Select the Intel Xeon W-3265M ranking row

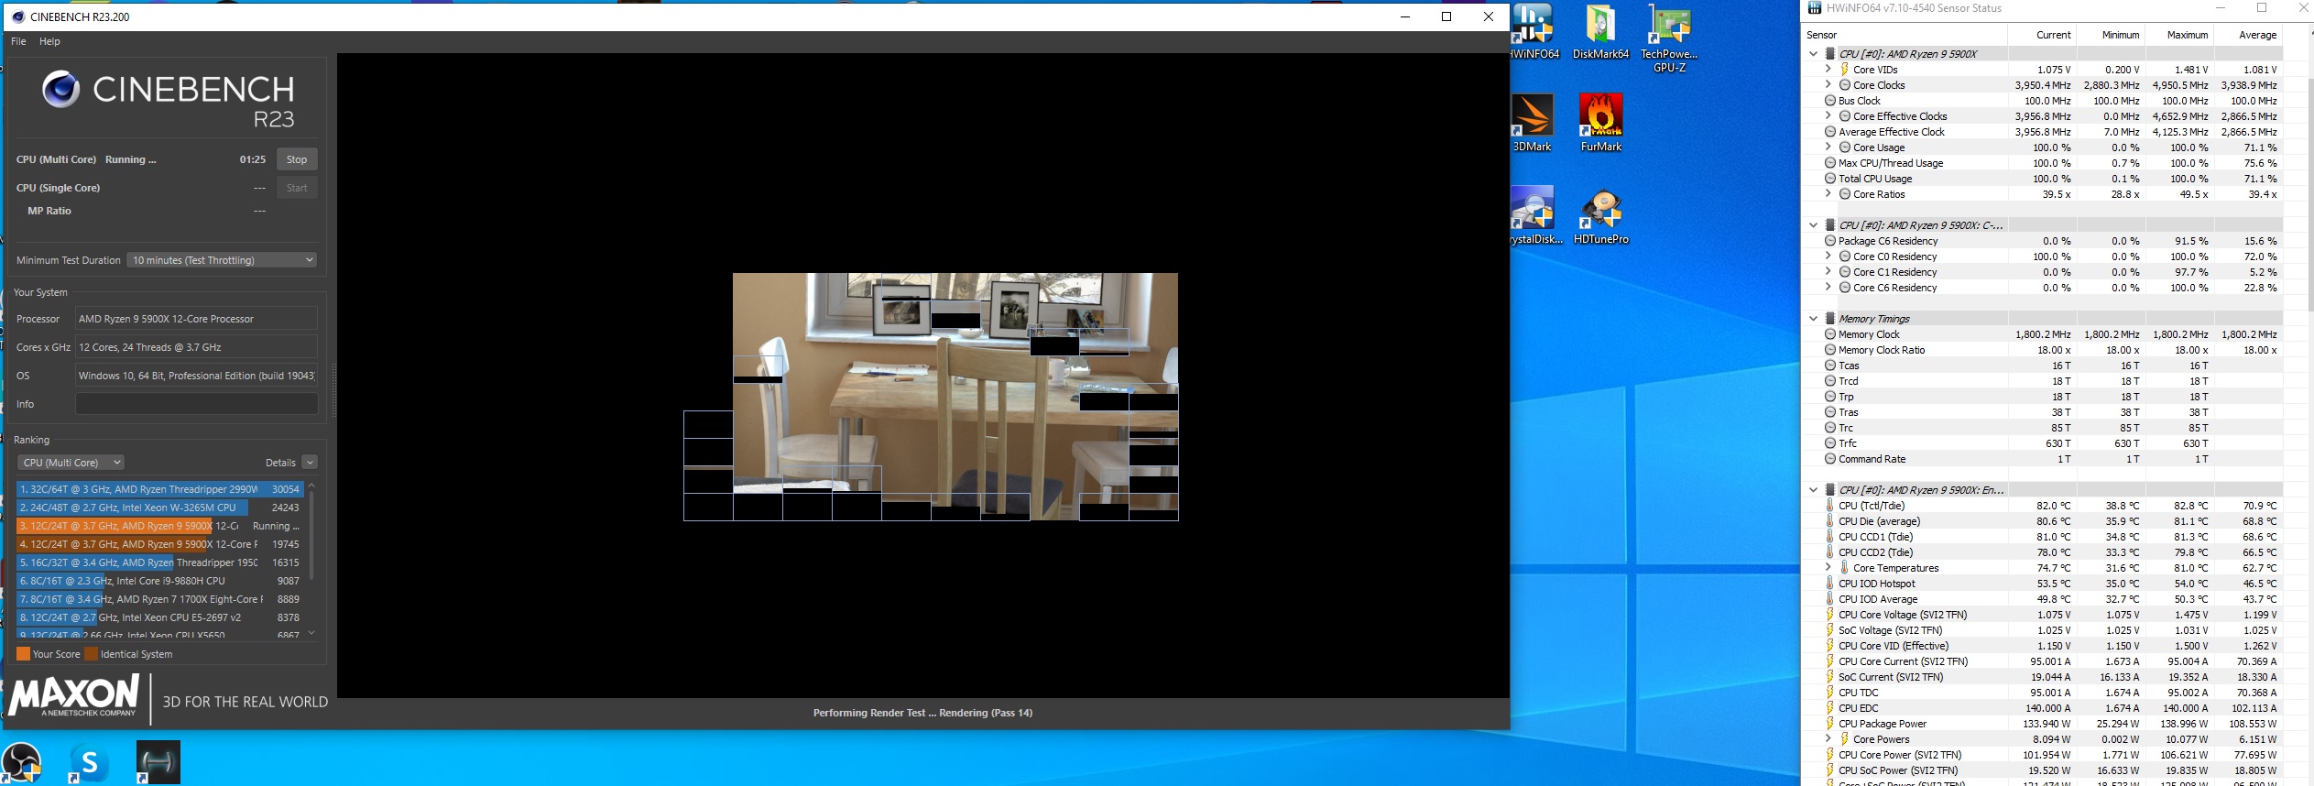click(159, 508)
